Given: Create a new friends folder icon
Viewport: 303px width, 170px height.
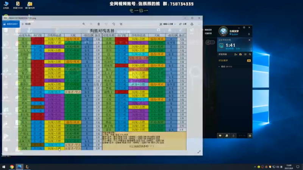Looking at the screenshot, I should pos(241,54).
